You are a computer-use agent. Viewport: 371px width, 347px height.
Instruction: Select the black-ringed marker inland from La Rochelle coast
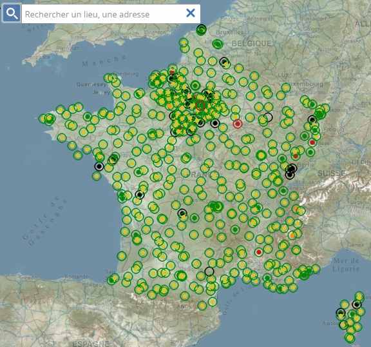(140, 195)
